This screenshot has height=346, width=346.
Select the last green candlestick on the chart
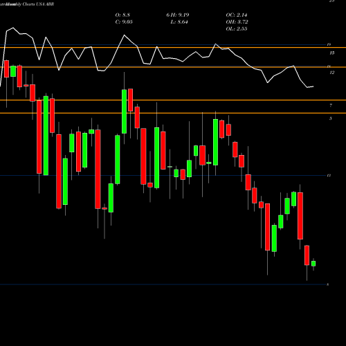tap(313, 264)
